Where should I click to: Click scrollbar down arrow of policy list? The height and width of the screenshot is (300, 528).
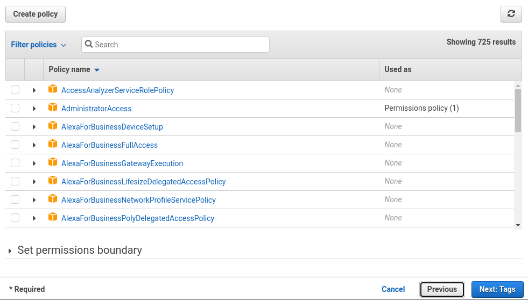[x=518, y=225]
